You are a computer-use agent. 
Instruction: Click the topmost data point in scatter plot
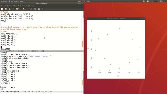120,28
